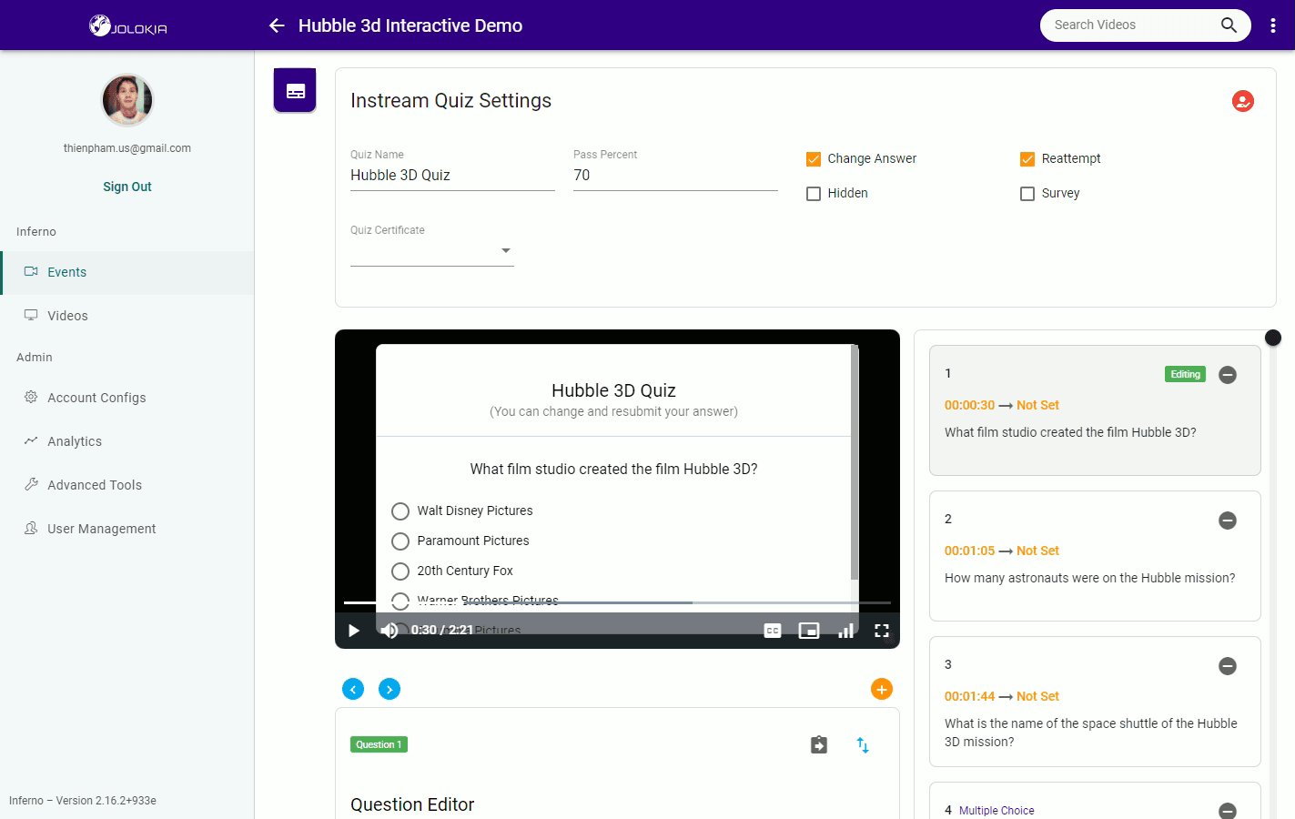Click the thienpham.us@gmail.com email text

tap(127, 148)
